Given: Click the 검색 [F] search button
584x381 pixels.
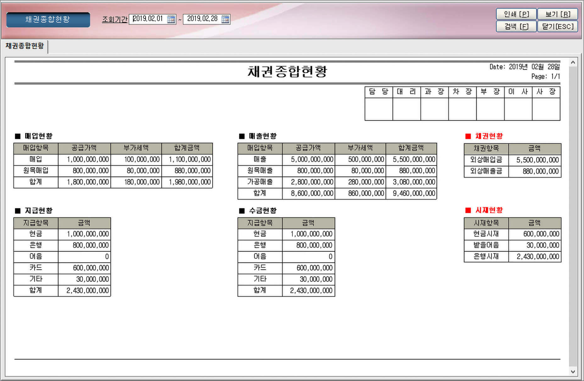Looking at the screenshot, I should (516, 26).
